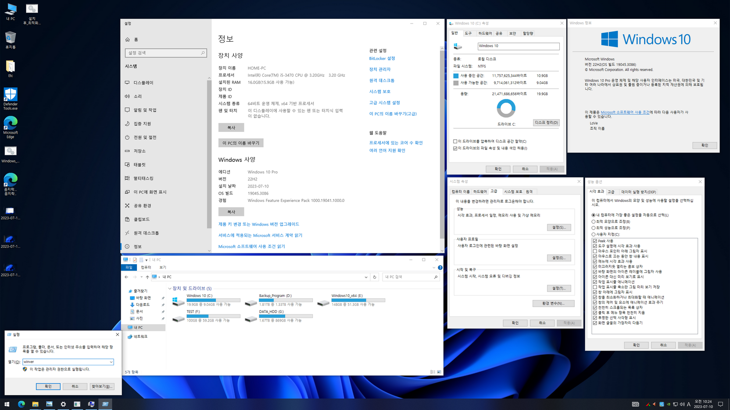Open the notification center icon in the taskbar

(720, 404)
